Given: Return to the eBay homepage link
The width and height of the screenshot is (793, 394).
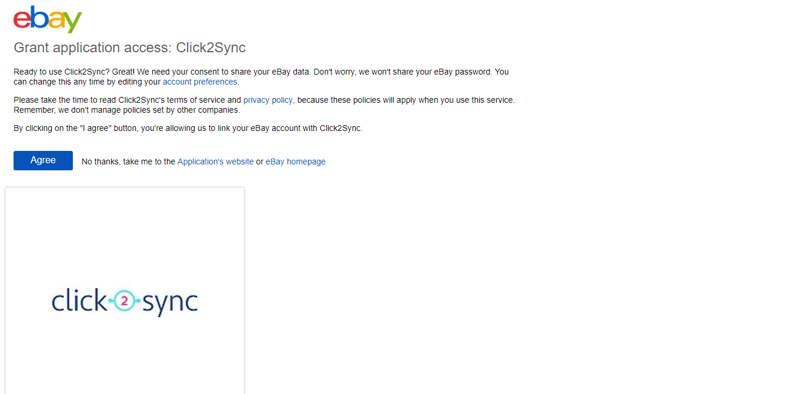Looking at the screenshot, I should [296, 161].
